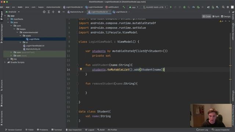The image size is (235, 132).
Task: Open the Version Control tool window
Action: tap(14, 130)
